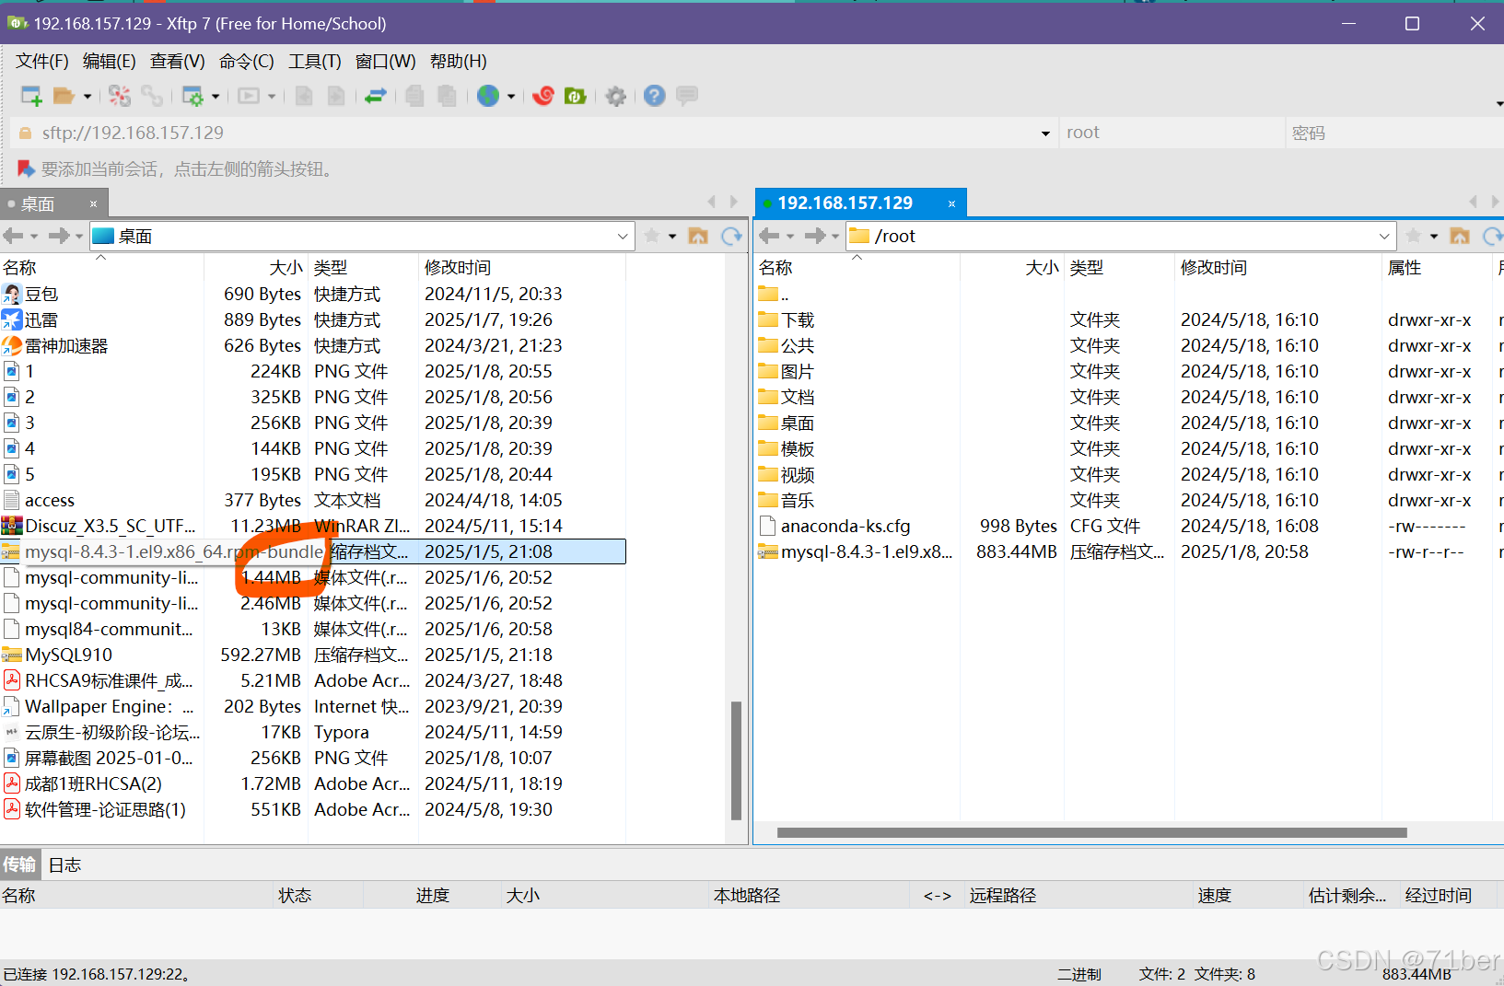Click the paste toolbar icon
The height and width of the screenshot is (986, 1504).
tap(448, 96)
